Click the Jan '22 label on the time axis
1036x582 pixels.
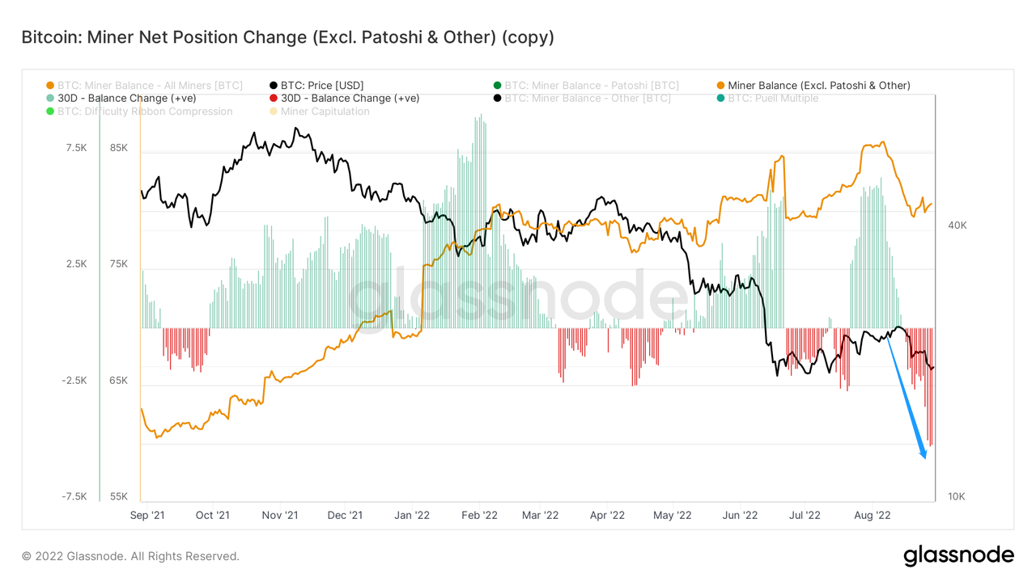(x=413, y=515)
